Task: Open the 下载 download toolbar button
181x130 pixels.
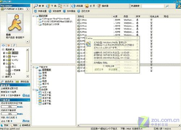Action: [x=51, y=6]
